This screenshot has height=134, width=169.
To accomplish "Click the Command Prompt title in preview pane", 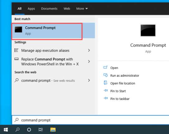I will pos(148,45).
